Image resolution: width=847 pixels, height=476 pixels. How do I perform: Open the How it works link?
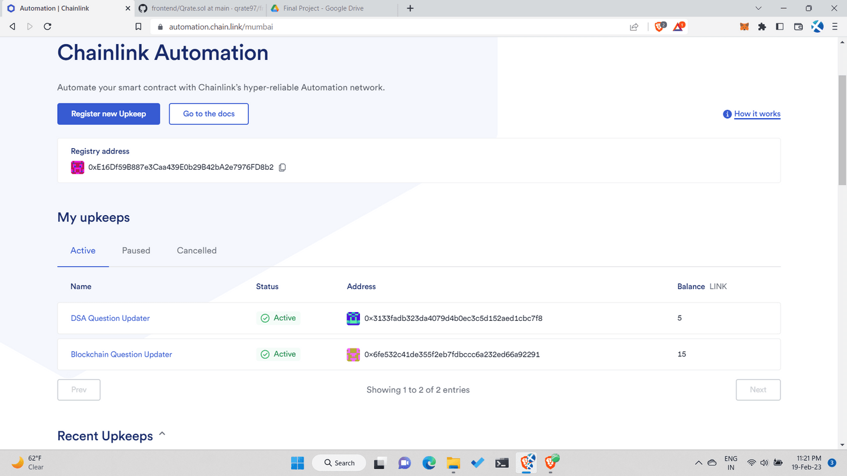pyautogui.click(x=757, y=114)
